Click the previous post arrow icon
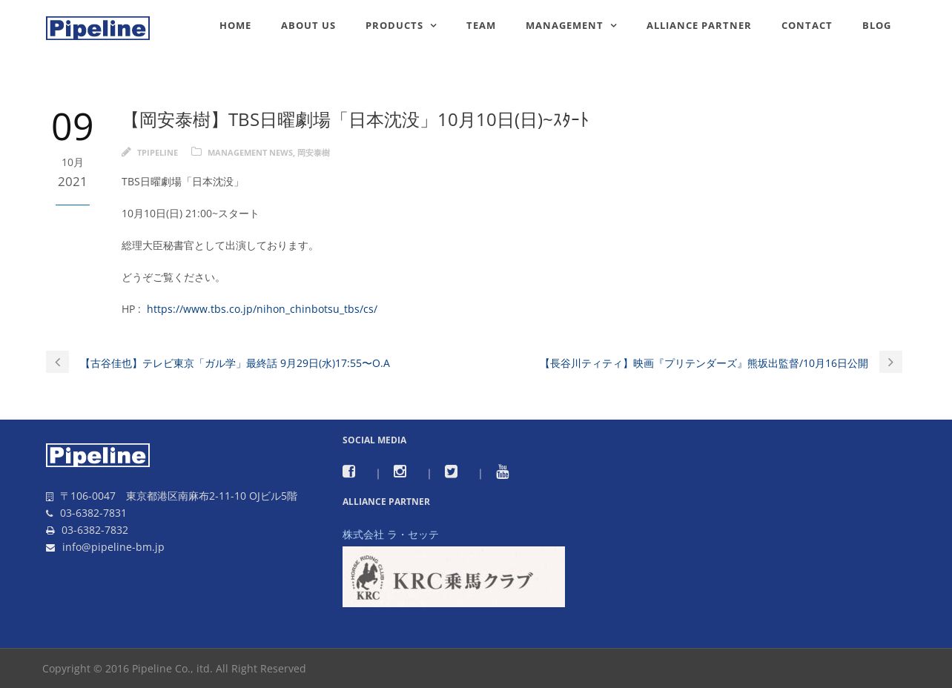 (57, 362)
